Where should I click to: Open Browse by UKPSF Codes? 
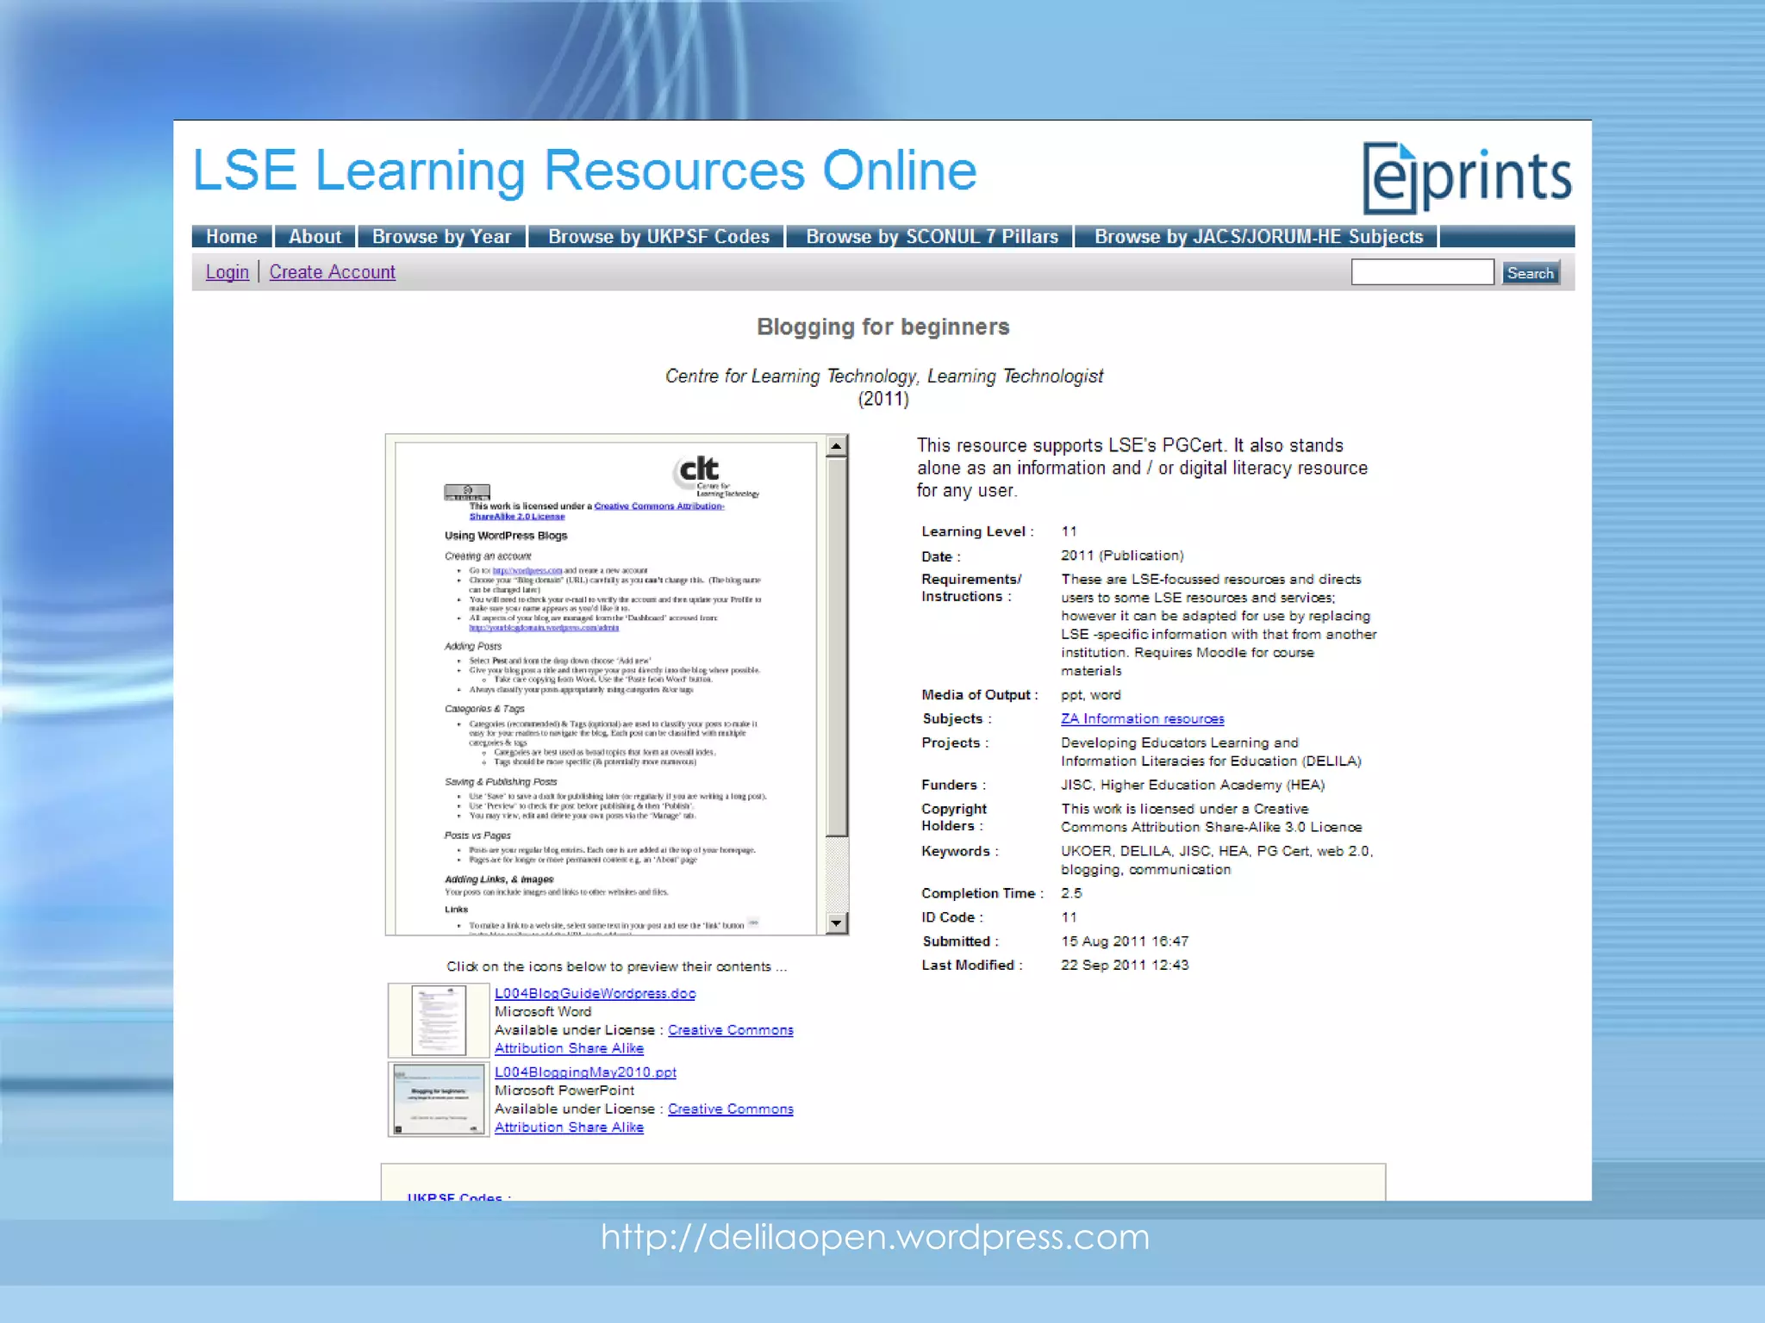click(658, 237)
